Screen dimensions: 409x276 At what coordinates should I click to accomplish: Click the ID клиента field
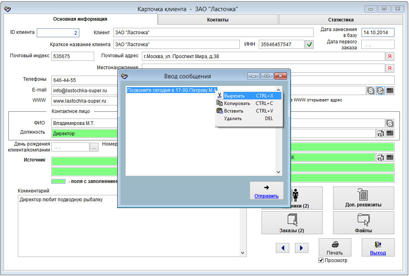pos(58,33)
